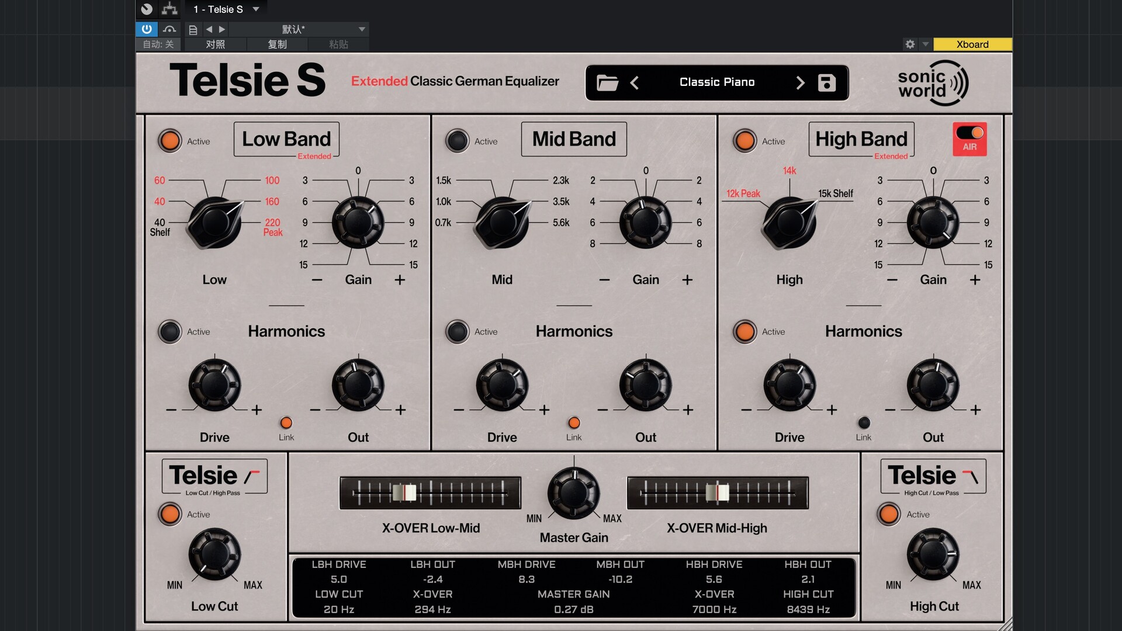The image size is (1122, 631).
Task: Open the plugin settings gear icon
Action: pos(910,44)
